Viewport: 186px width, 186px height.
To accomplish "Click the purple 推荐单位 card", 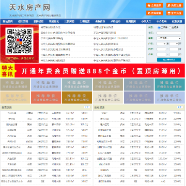I will [139, 98].
